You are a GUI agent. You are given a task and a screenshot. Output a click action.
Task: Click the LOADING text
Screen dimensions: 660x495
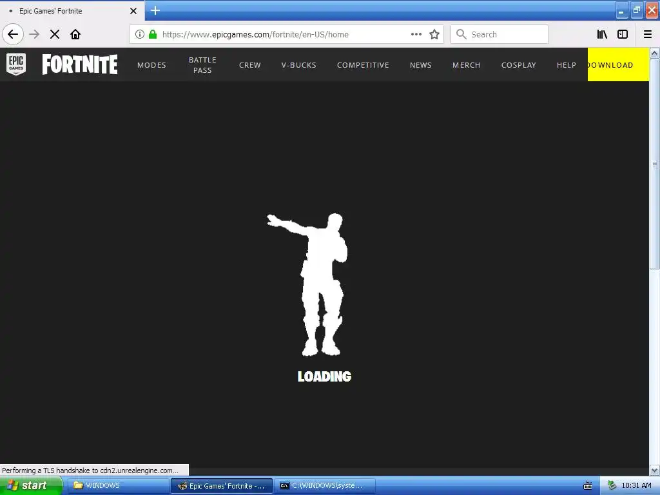coord(325,376)
